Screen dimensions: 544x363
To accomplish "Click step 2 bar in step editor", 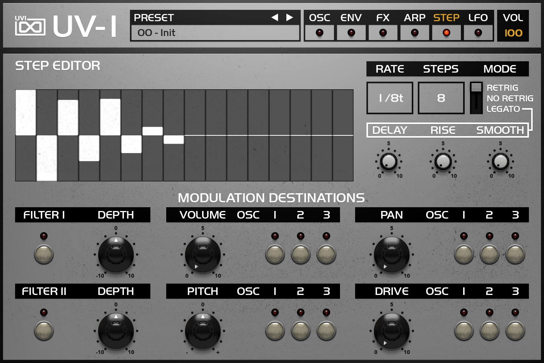I will click(x=47, y=158).
